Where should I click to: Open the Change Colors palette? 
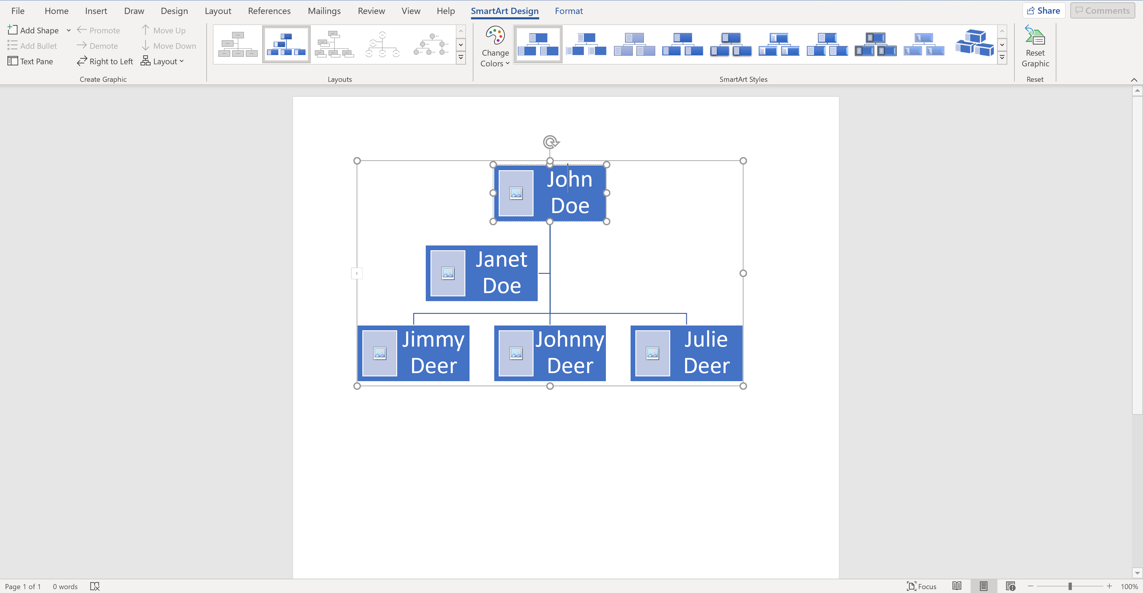coord(495,47)
